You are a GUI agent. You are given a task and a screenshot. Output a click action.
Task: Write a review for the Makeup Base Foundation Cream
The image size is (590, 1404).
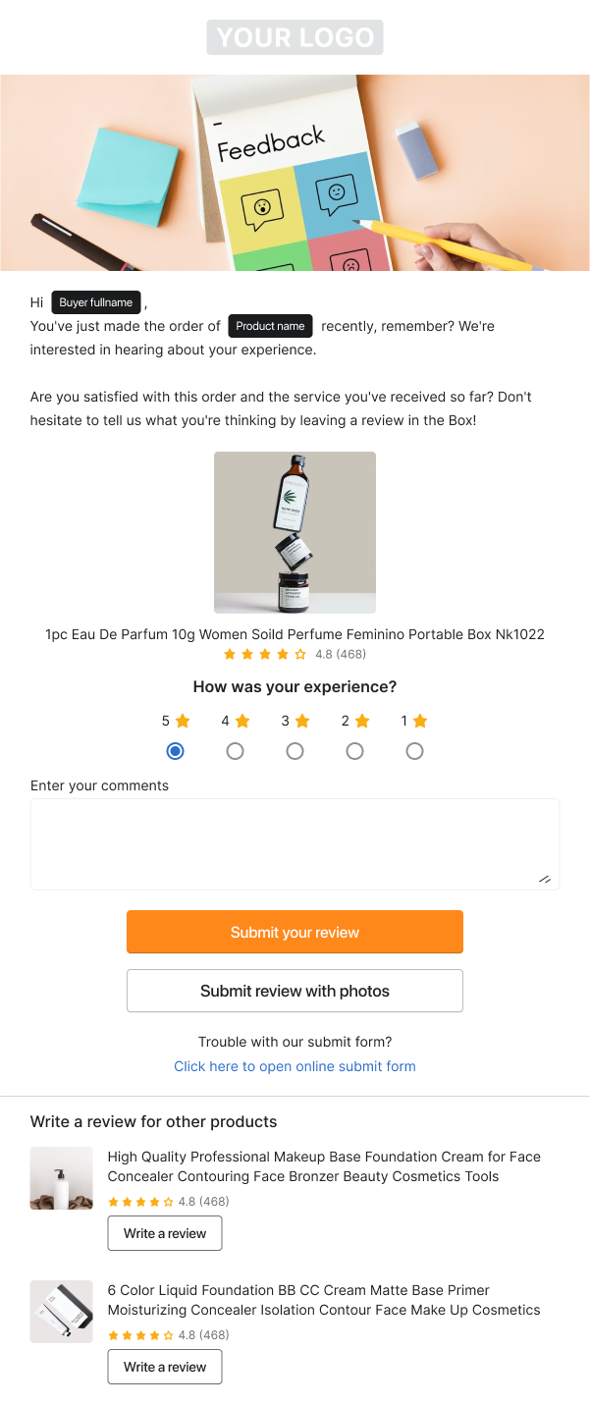pyautogui.click(x=164, y=1233)
